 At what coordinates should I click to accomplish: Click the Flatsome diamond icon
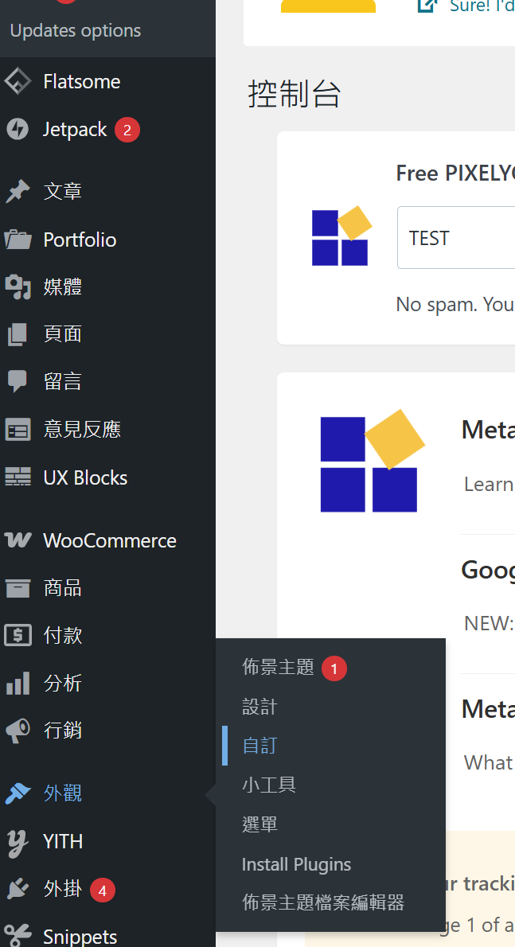(x=18, y=82)
